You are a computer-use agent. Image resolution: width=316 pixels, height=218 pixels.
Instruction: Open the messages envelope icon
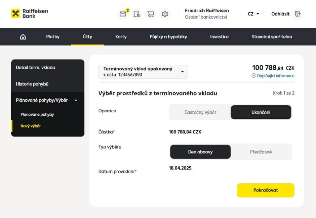[123, 14]
